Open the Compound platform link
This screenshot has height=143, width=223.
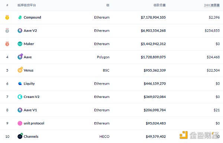[x=32, y=18]
